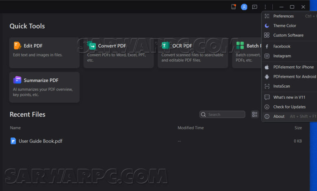View What's new in V11

click(289, 97)
